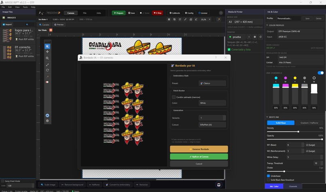
Task: Select the Cyan channel radio dot
Action: [276, 78]
